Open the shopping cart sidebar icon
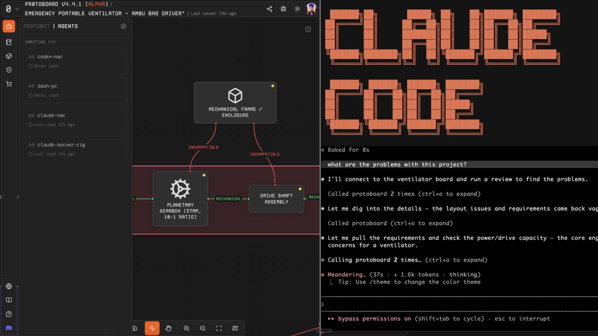Screen dimensions: 598x336 click(x=9, y=84)
